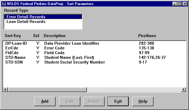
Task: Click the scrollbar track right of thumb
Action: click(134, 90)
